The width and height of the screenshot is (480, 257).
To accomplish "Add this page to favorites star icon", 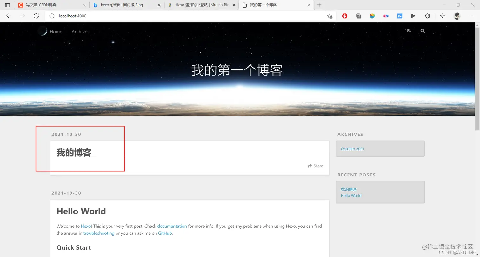I will [330, 16].
